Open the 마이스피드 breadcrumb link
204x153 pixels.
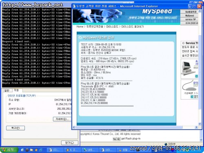tap(112, 27)
